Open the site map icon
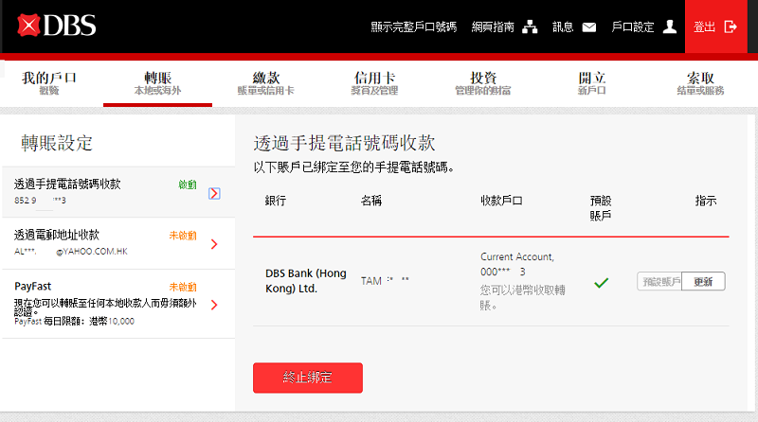 (x=530, y=27)
